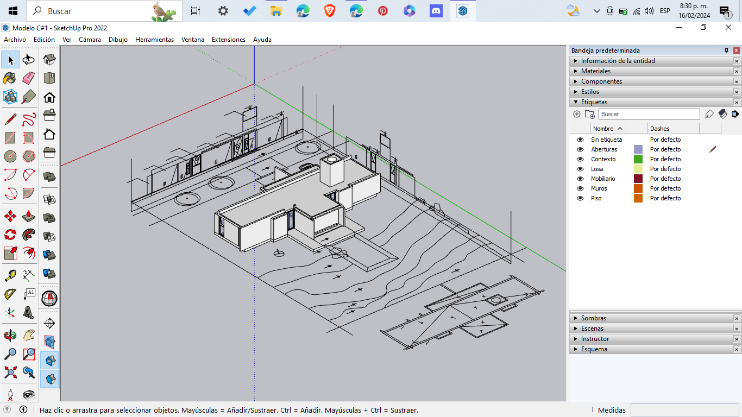Click the Zoom Extents tool
The image size is (742, 417).
(x=10, y=372)
